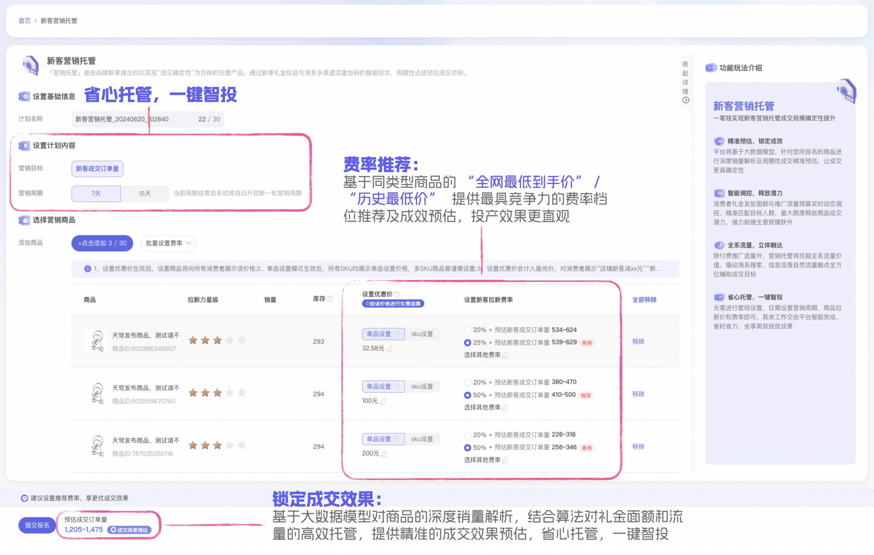Screen dimensions: 874x555
Task: Select 25% rate for 539~629 orders
Action: (467, 342)
